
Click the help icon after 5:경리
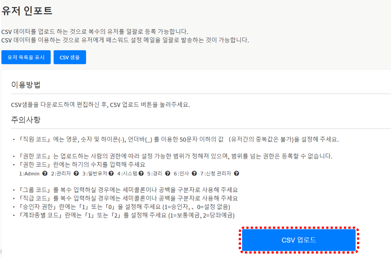(167, 173)
